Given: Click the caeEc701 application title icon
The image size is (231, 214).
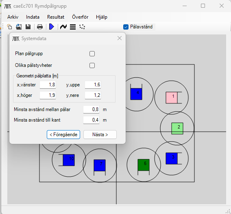Looking at the screenshot, I should (x=8, y=6).
